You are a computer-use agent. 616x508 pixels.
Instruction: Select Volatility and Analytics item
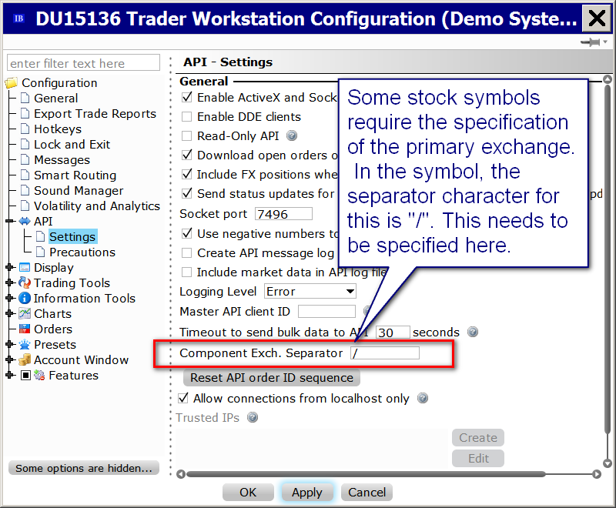tap(97, 206)
